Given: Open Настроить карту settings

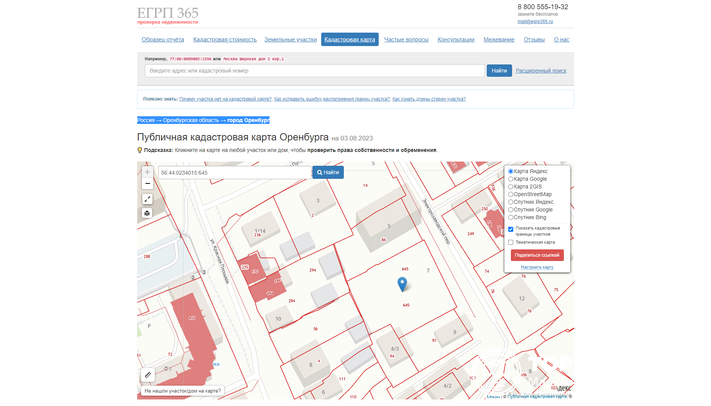Looking at the screenshot, I should pos(537,267).
